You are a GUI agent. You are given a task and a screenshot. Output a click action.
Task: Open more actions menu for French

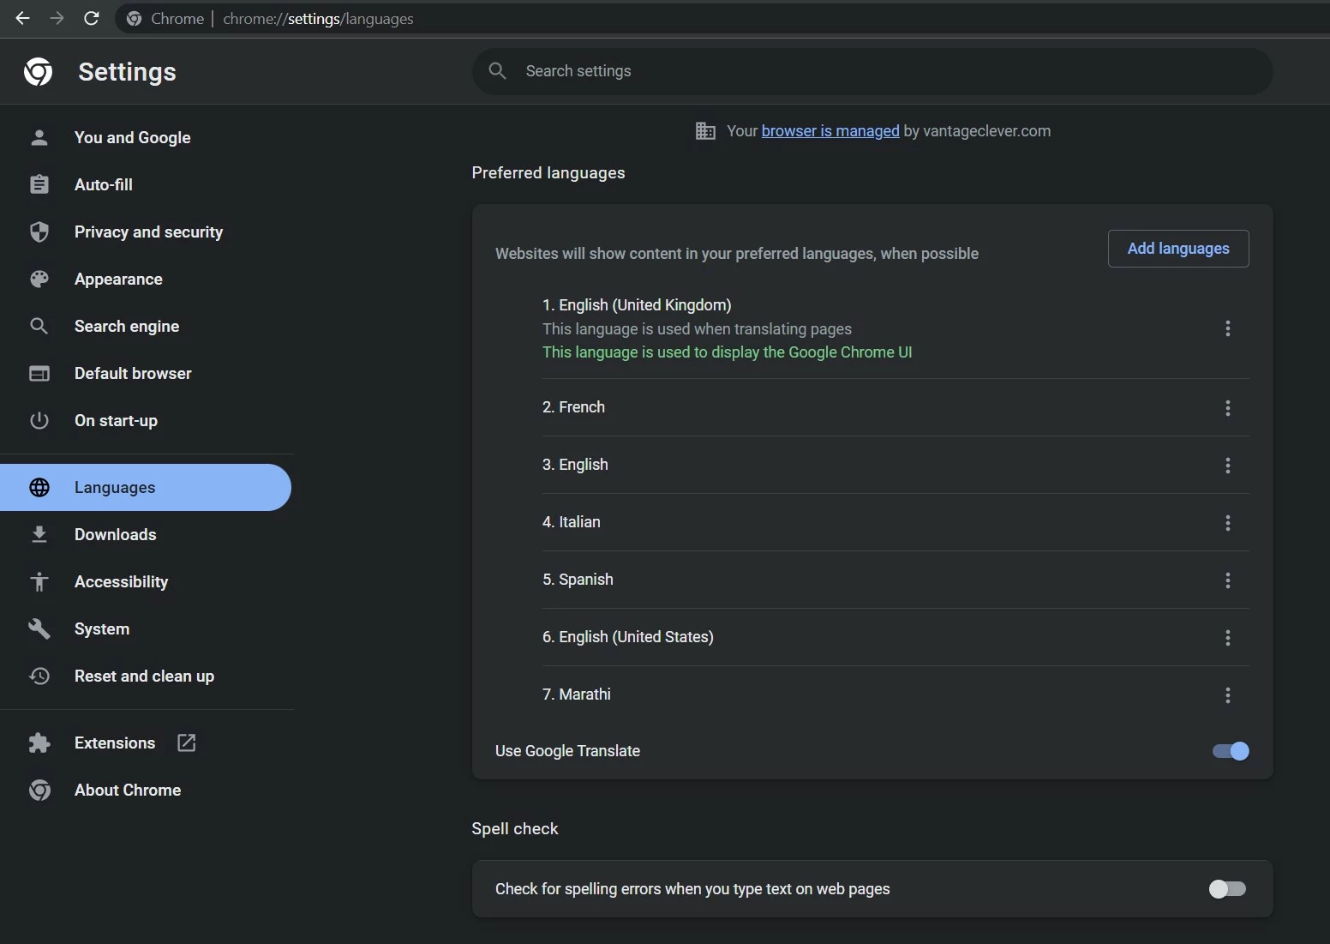click(1228, 408)
